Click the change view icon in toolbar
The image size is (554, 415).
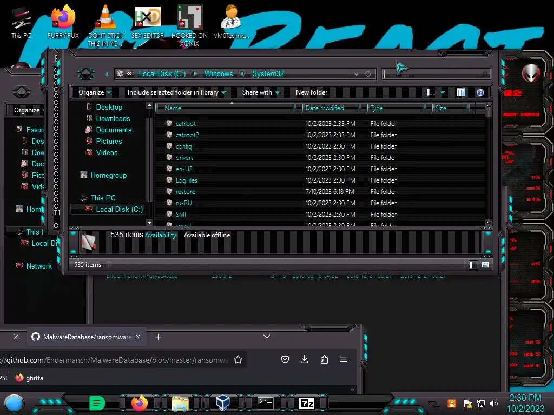[431, 92]
